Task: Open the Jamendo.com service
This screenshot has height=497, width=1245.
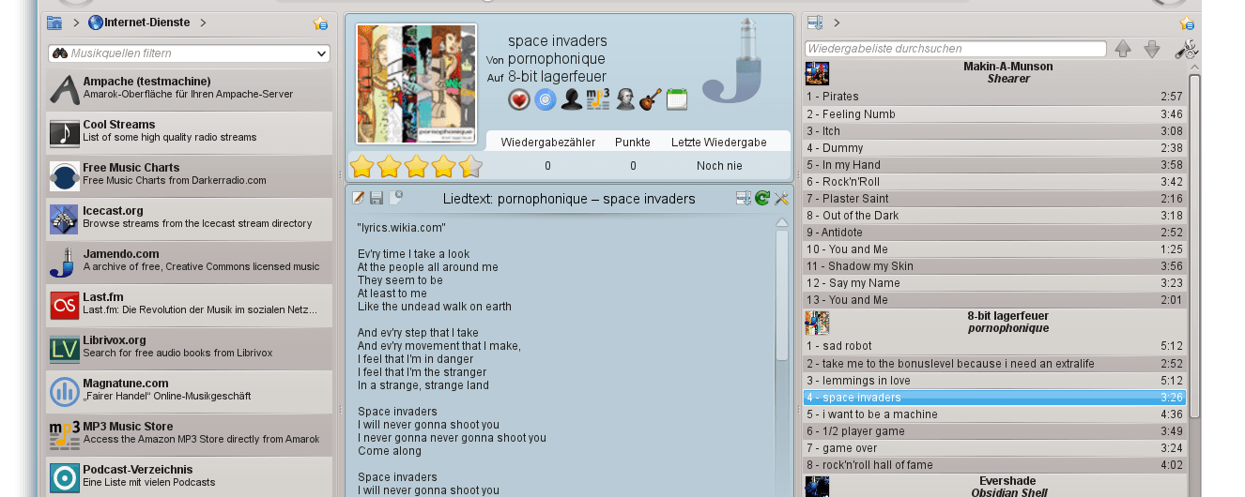Action: tap(189, 261)
